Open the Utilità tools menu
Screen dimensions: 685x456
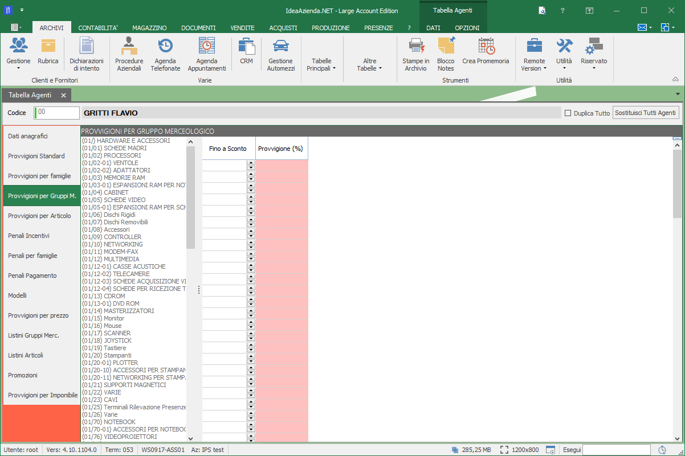click(564, 54)
